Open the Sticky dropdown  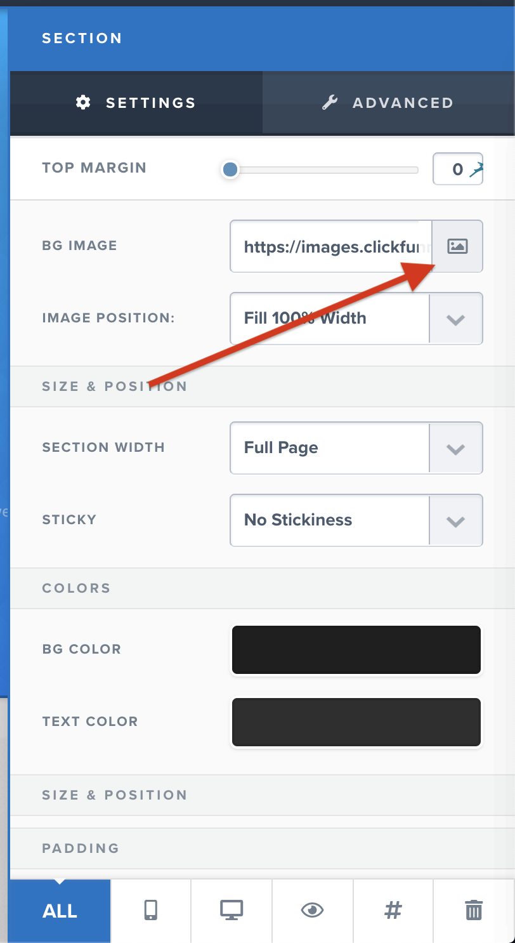pos(356,520)
